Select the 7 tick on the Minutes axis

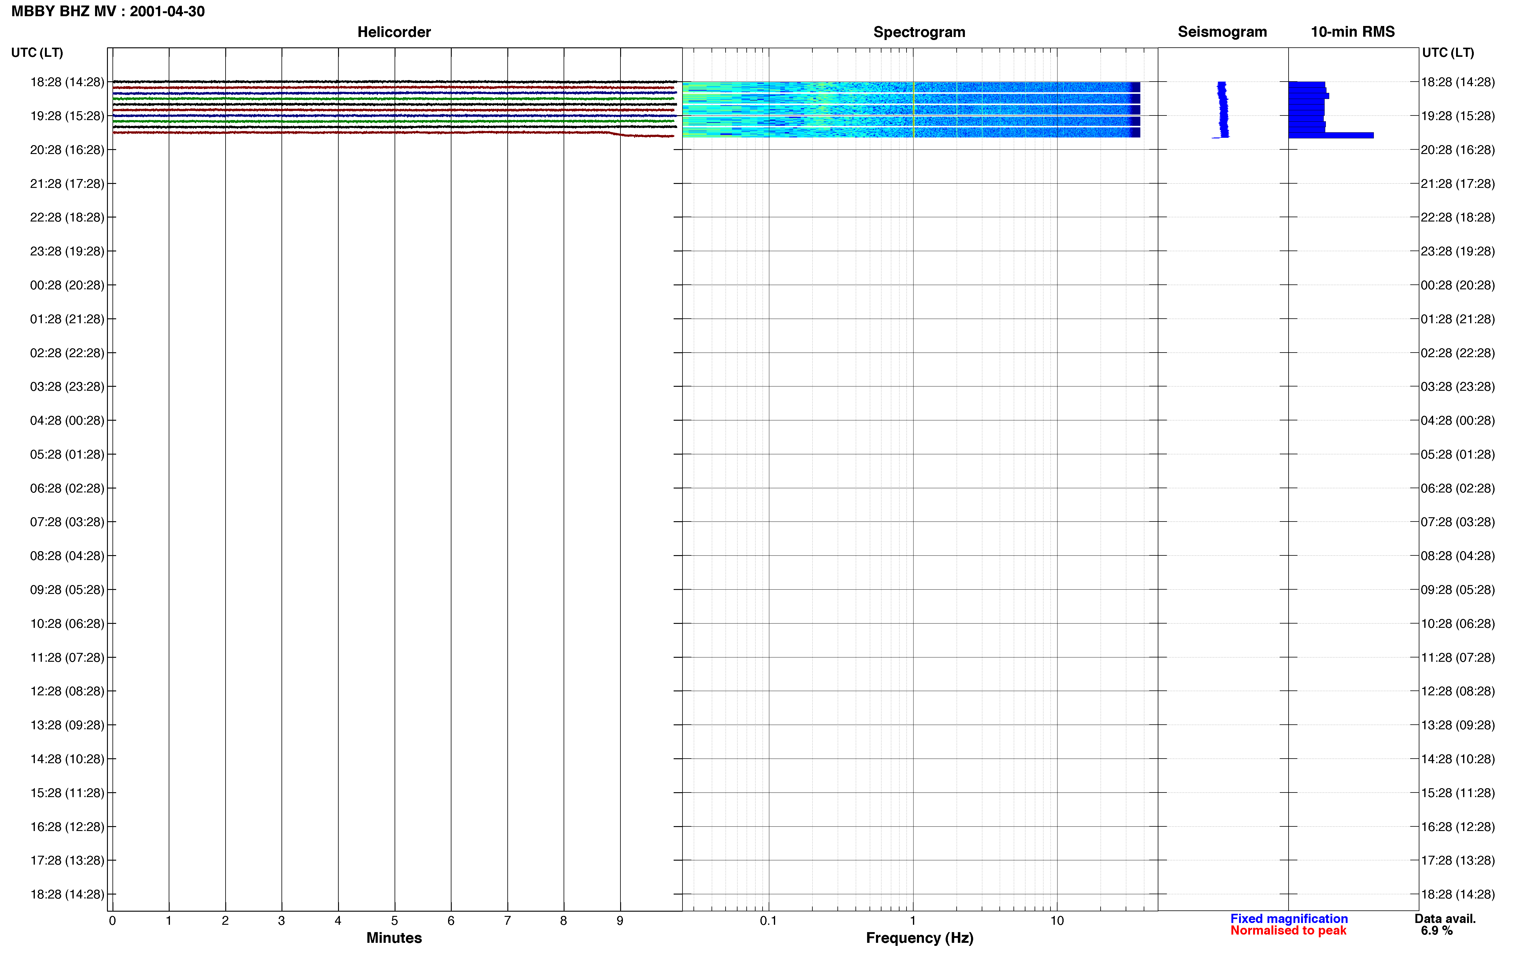coord(508,920)
